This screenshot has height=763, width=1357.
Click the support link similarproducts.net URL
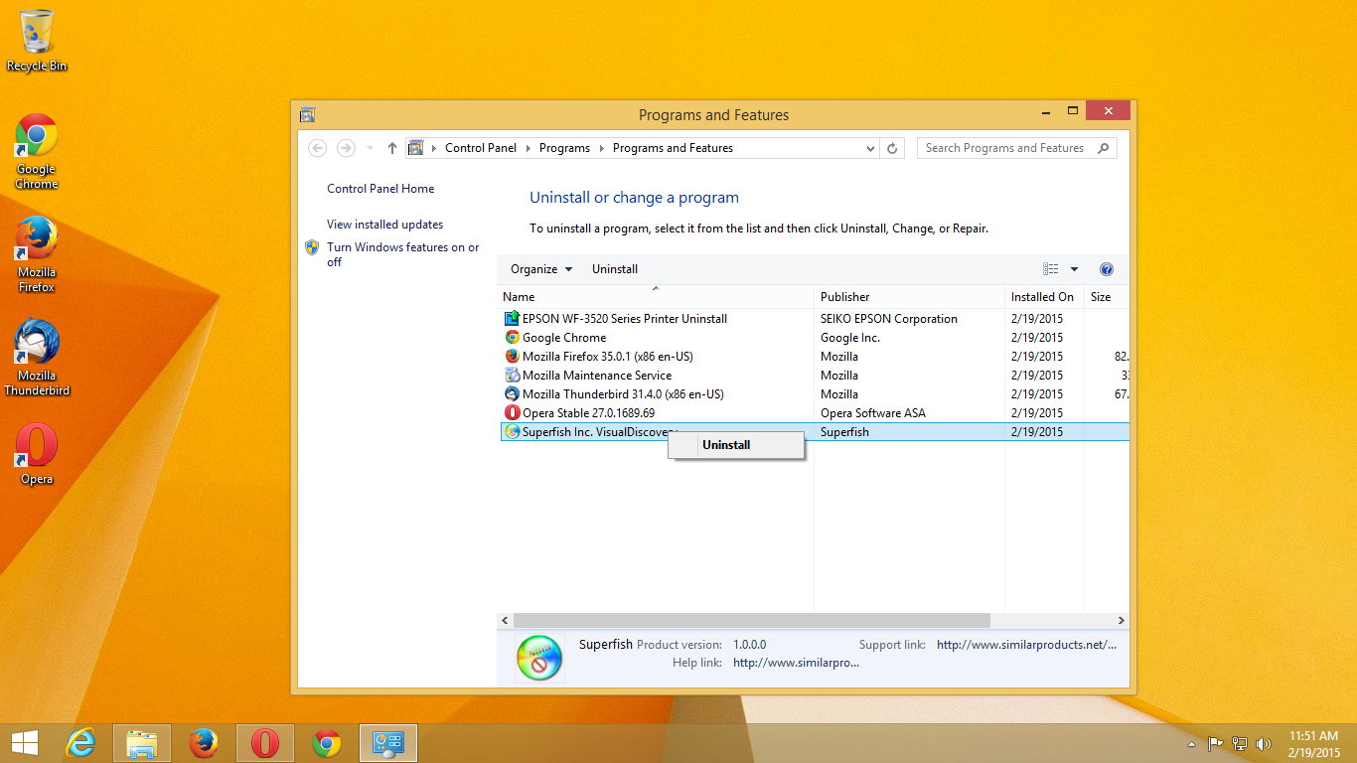[x=1026, y=645]
